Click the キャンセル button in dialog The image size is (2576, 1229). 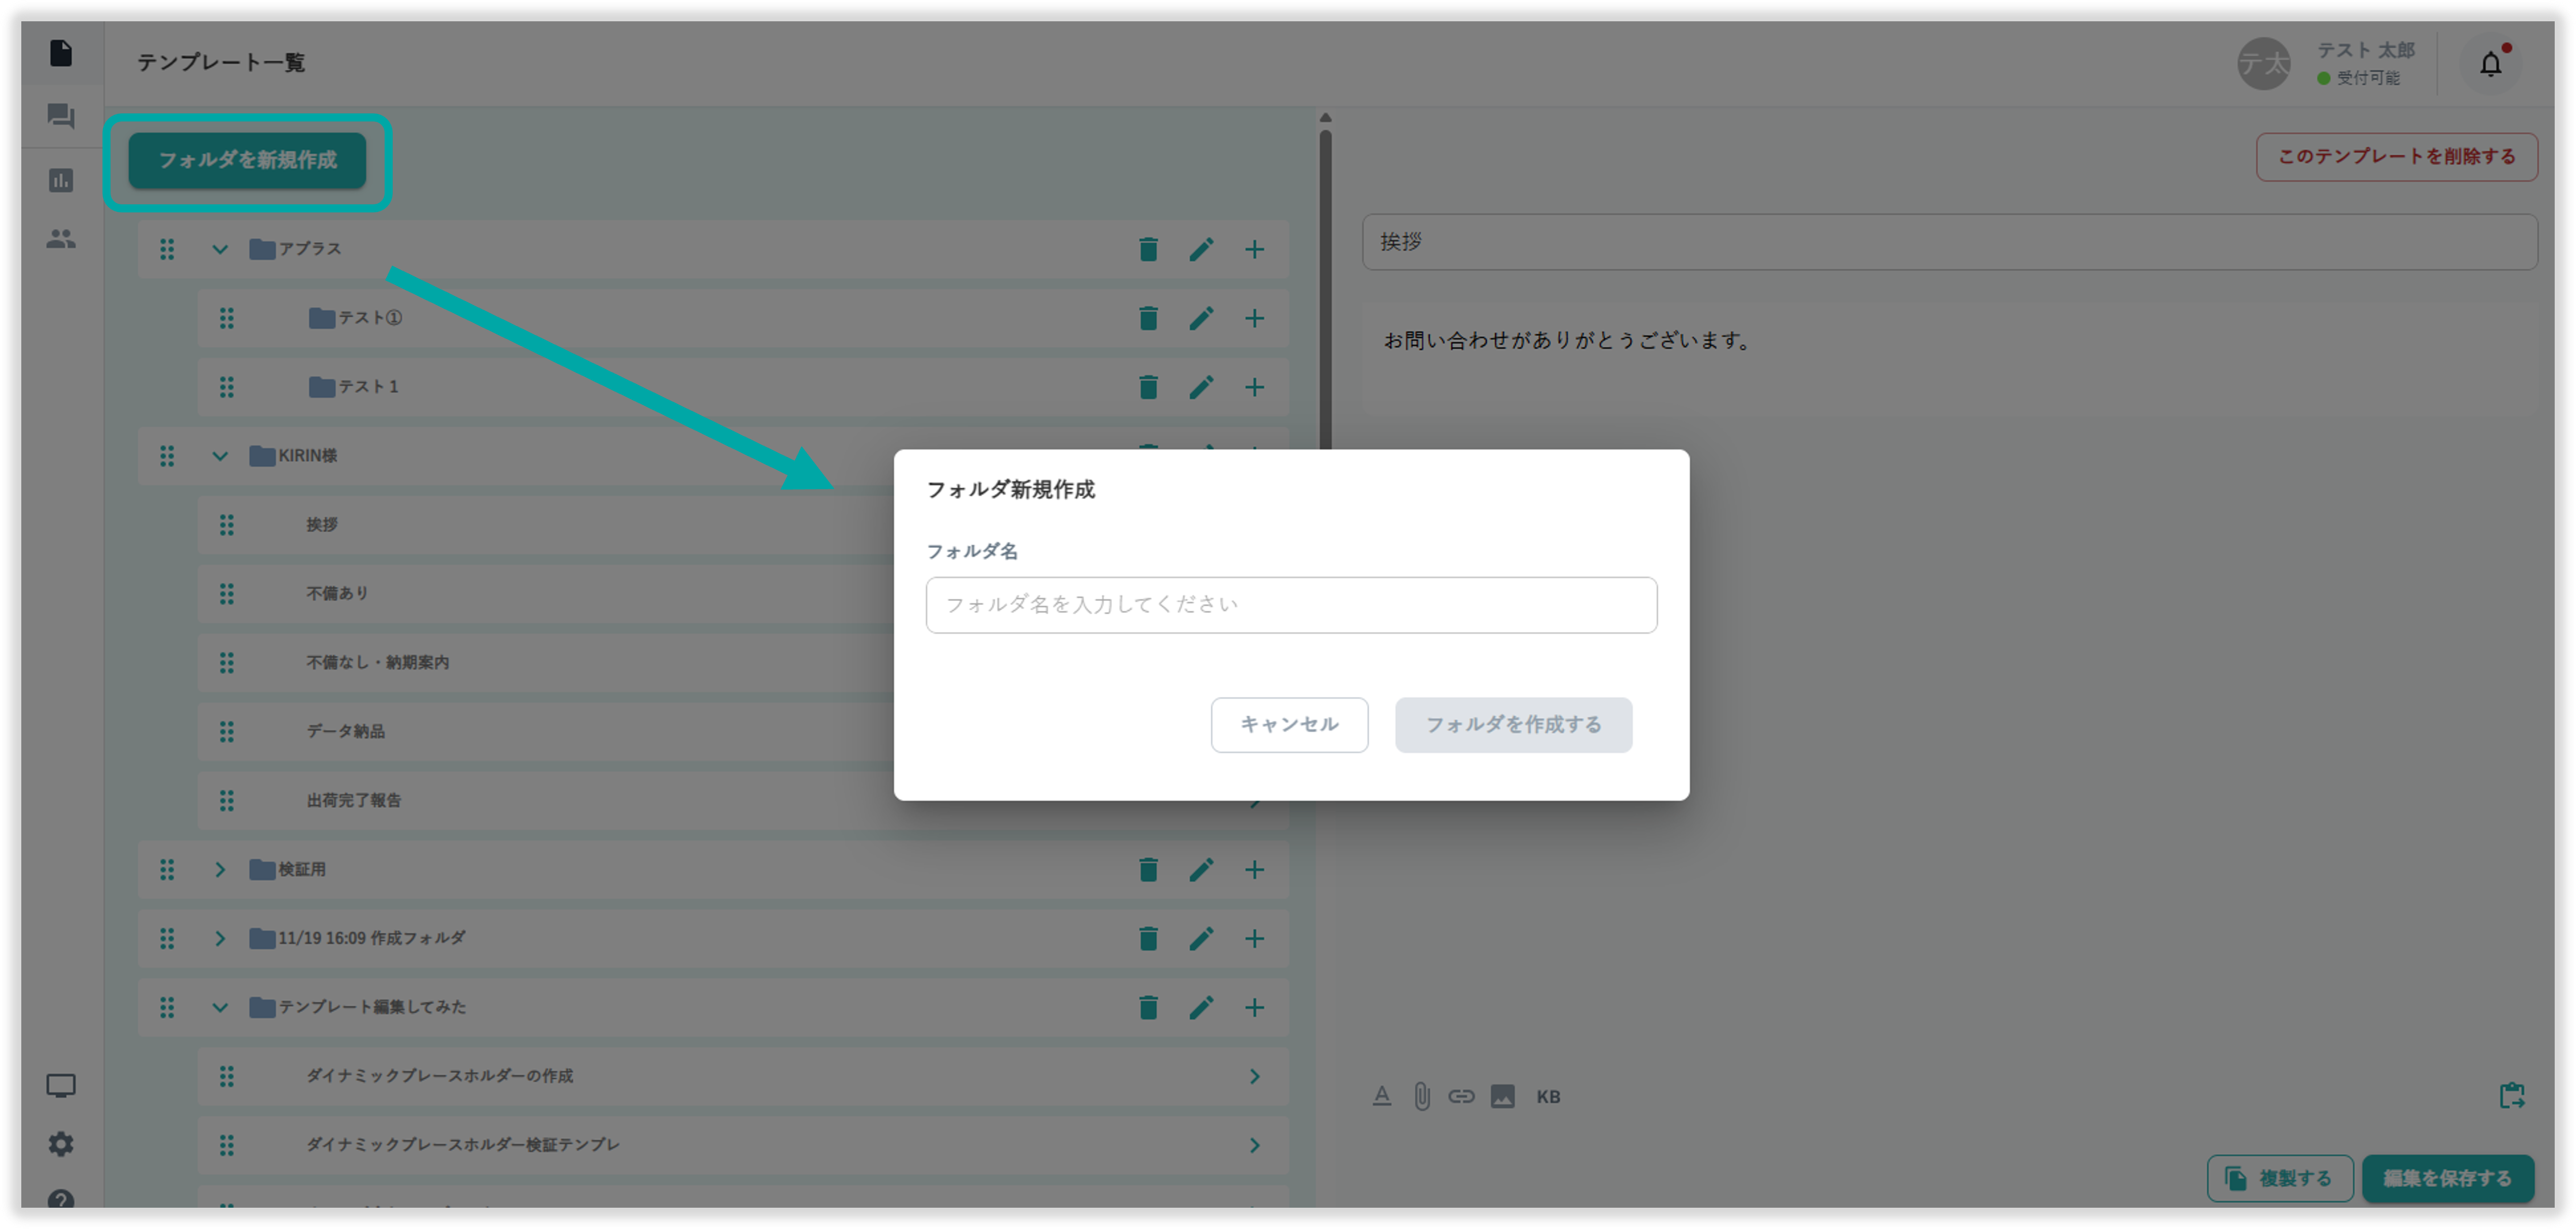[1289, 725]
